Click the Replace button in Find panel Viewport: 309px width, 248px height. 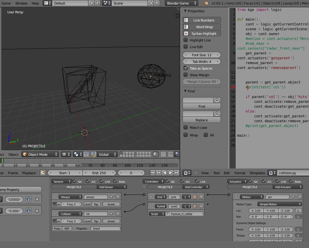(201, 120)
